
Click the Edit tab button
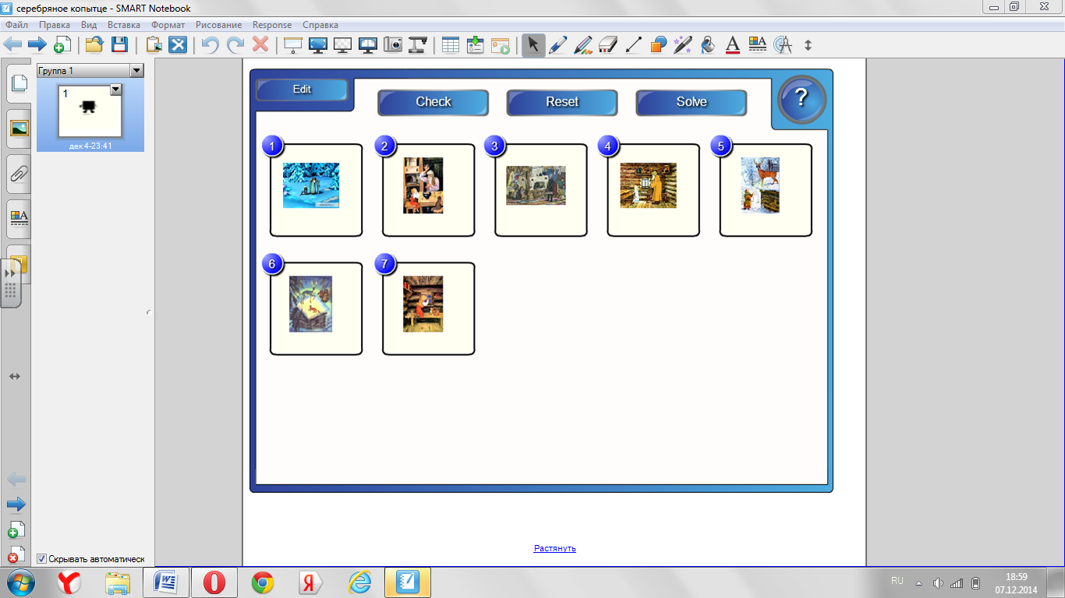tap(302, 90)
